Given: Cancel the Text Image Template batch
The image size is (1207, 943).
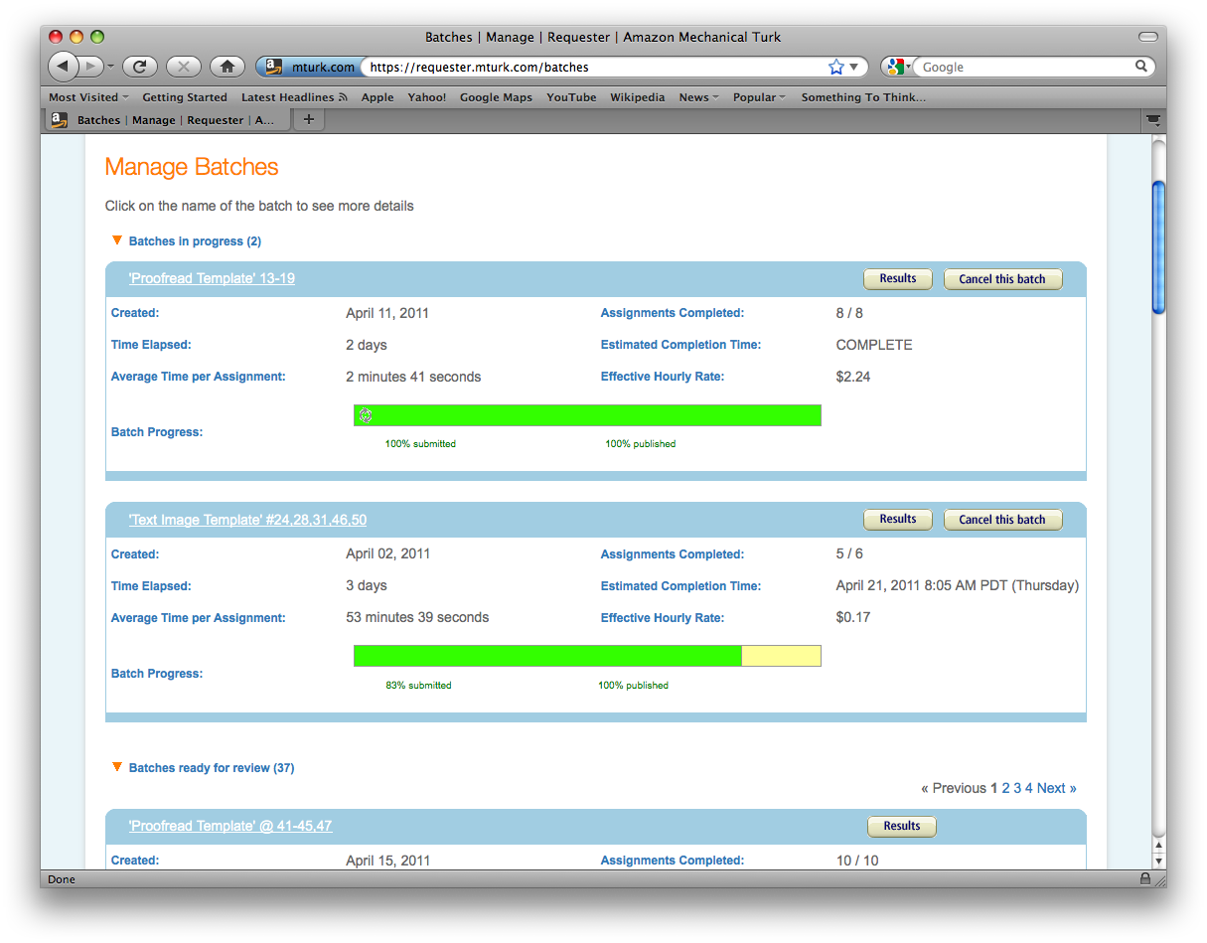Looking at the screenshot, I should (x=1002, y=520).
